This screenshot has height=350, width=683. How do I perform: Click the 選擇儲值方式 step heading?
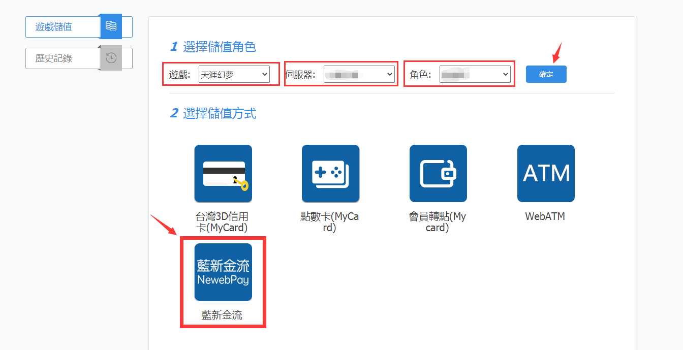pyautogui.click(x=219, y=113)
